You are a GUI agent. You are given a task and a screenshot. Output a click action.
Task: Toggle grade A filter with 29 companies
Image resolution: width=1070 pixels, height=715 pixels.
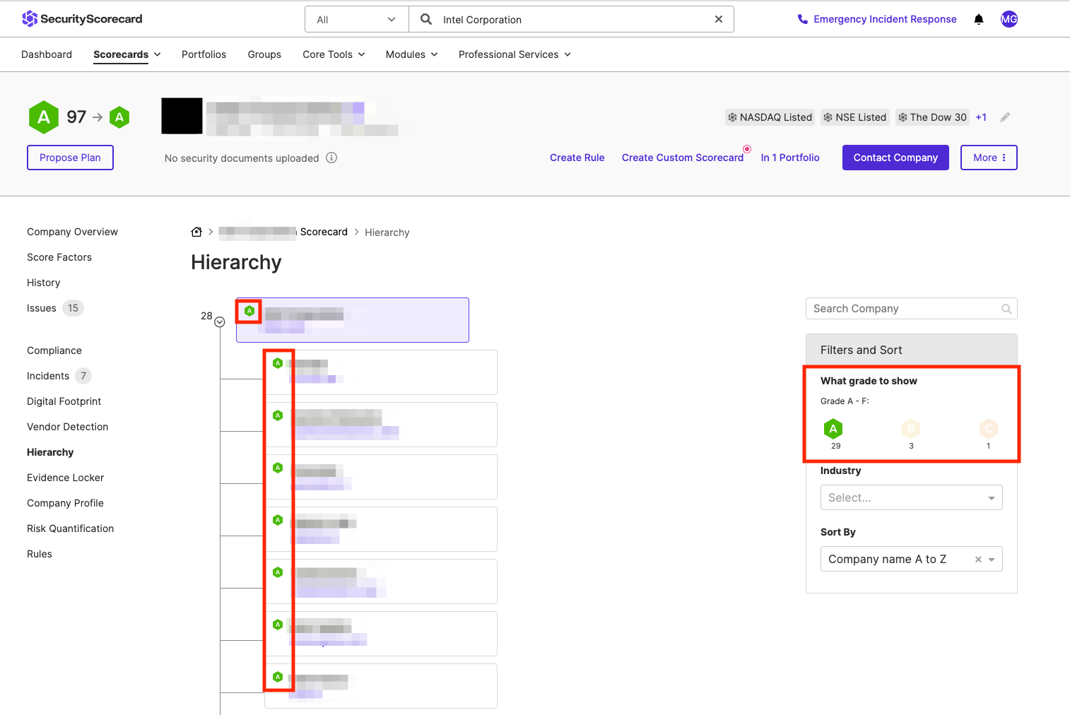833,429
